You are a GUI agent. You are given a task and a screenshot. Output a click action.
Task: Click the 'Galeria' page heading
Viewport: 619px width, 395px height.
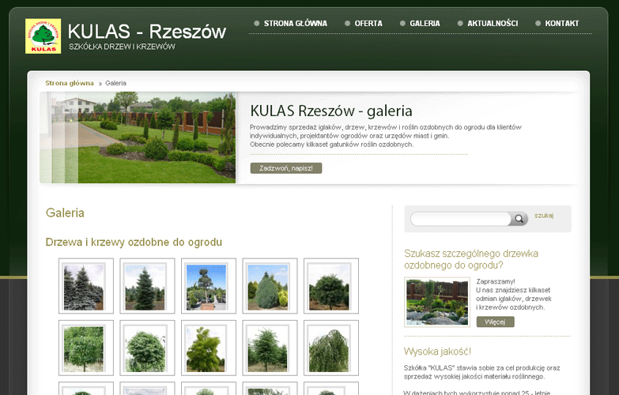point(65,213)
